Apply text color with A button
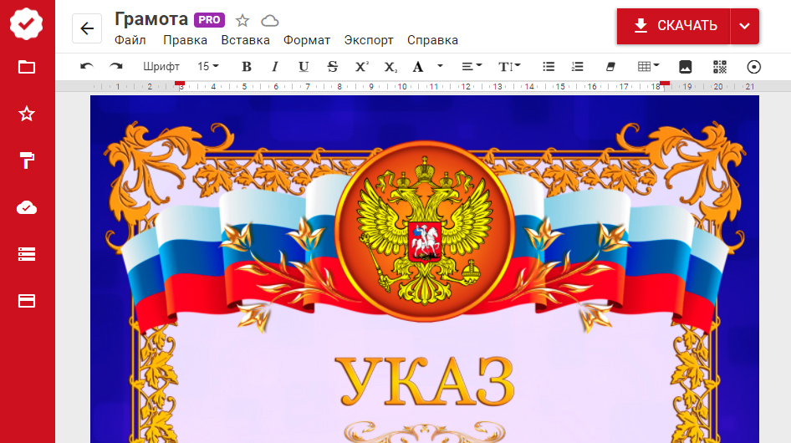The height and width of the screenshot is (443, 791). (x=418, y=67)
